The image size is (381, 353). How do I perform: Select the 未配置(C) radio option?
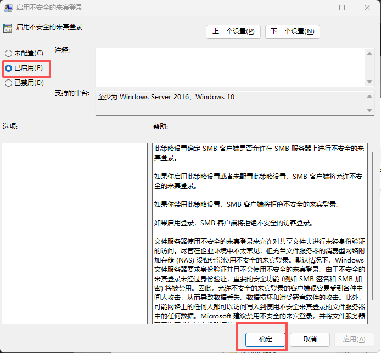coord(8,53)
